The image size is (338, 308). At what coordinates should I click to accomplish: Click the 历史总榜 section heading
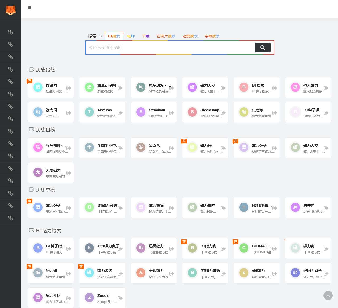[x=46, y=190]
